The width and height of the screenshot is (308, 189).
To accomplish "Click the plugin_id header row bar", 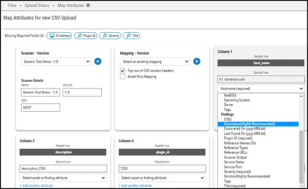I will [x=162, y=152].
